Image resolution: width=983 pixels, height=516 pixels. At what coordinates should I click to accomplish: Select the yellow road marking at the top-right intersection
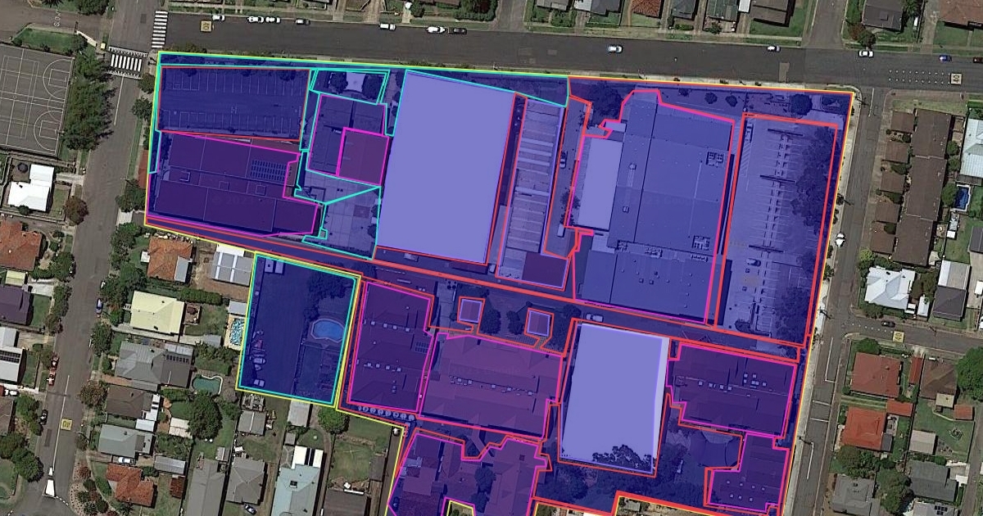(955, 78)
